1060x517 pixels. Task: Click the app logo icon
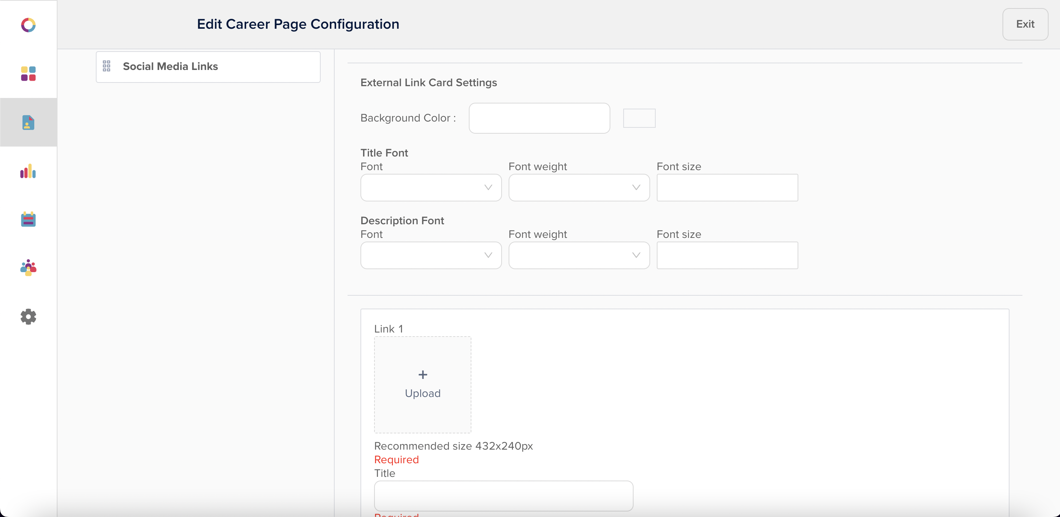point(28,25)
